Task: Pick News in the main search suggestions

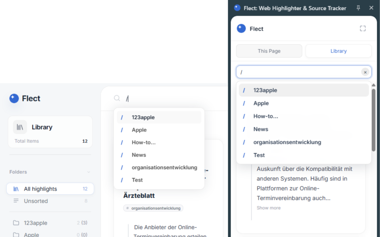Action: pyautogui.click(x=139, y=155)
